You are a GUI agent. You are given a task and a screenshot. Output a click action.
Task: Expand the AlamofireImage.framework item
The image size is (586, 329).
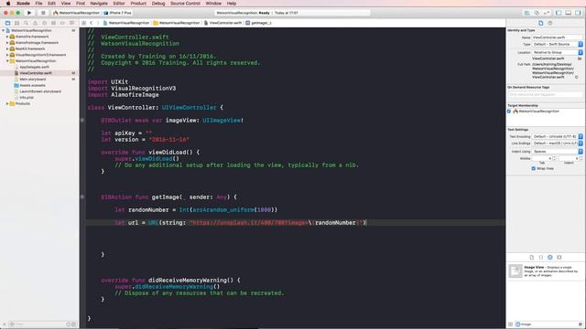pos(7,43)
